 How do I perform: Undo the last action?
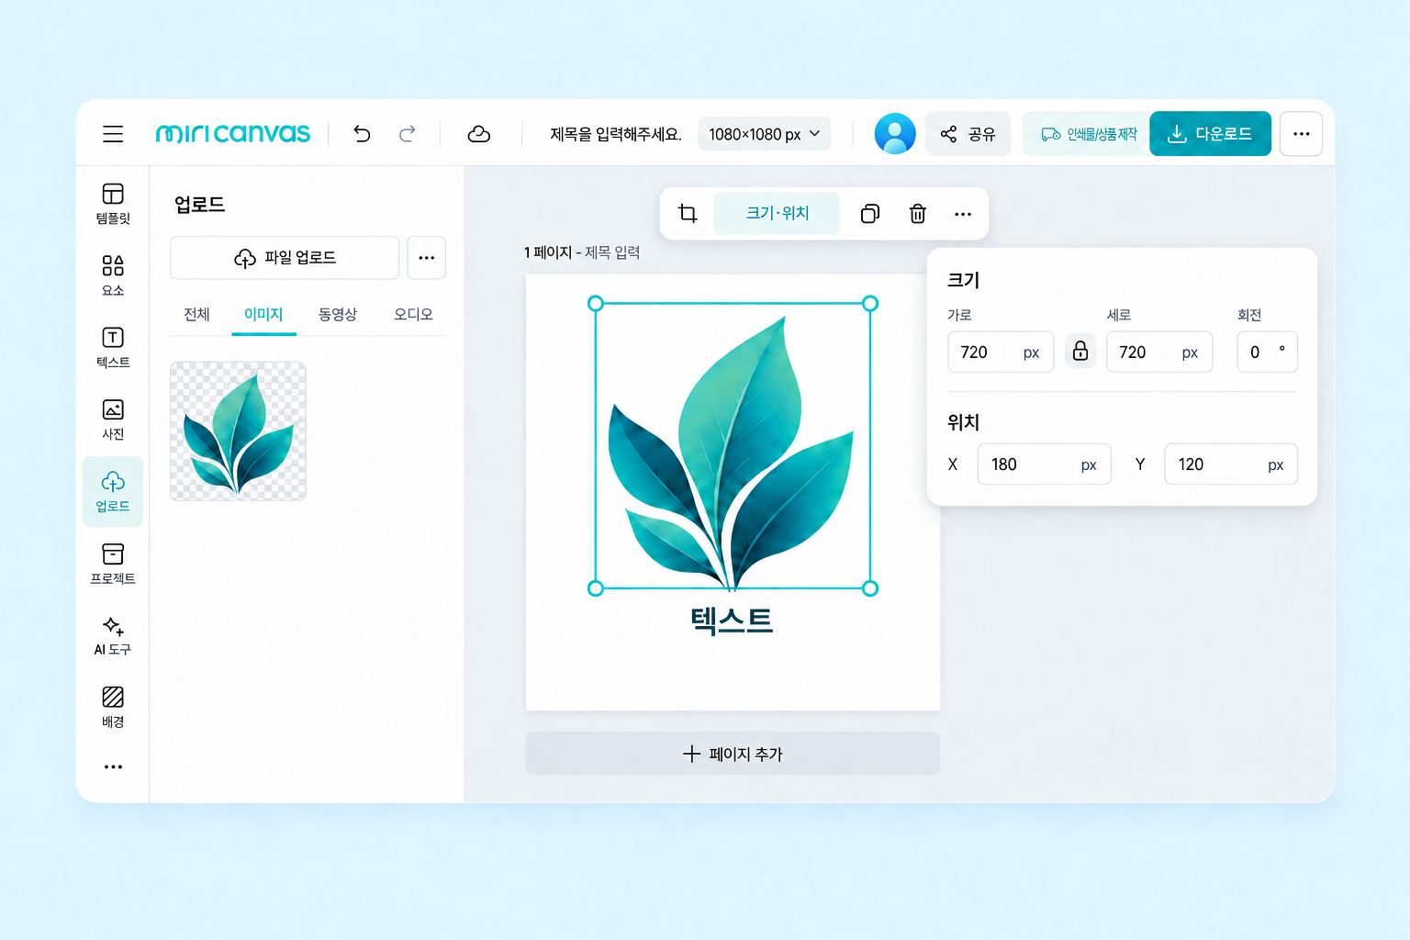362,134
